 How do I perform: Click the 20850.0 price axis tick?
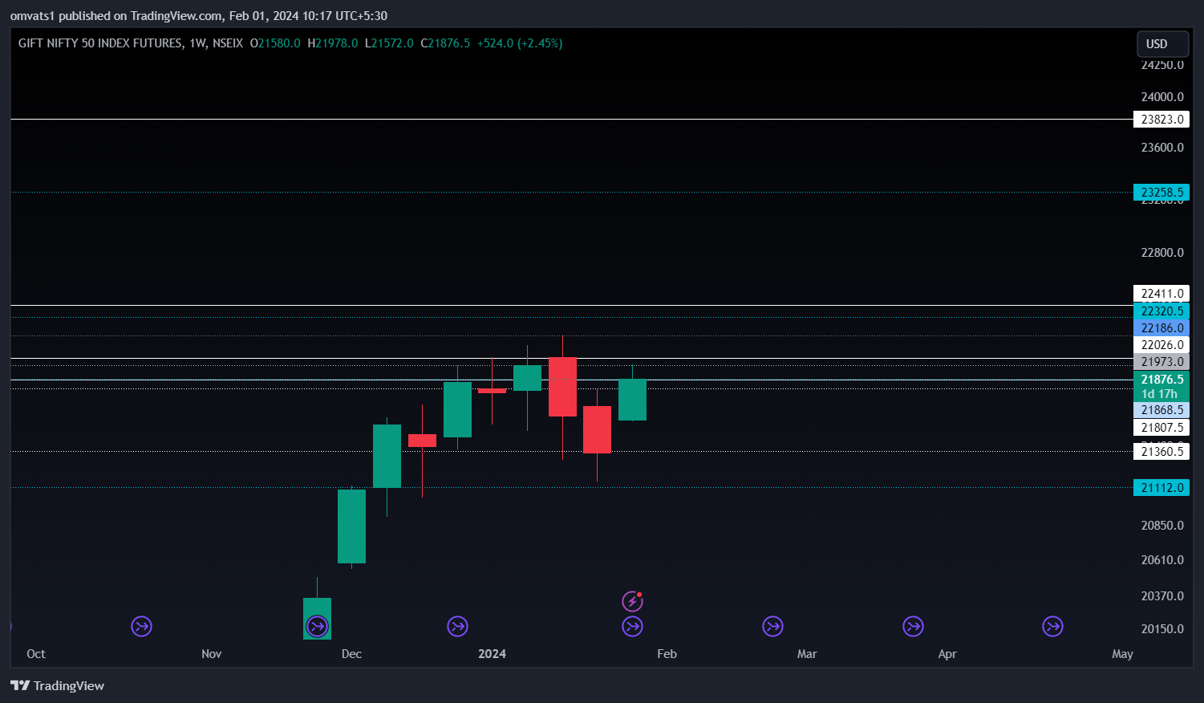(1162, 526)
